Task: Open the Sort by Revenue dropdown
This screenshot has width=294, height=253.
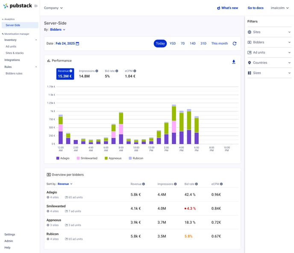Action: coord(65,184)
